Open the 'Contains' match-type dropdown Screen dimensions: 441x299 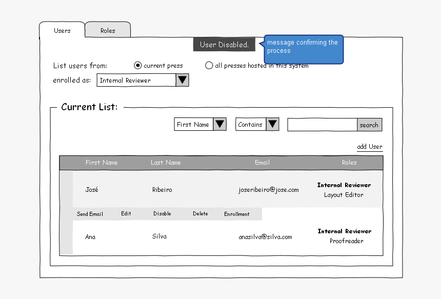click(272, 124)
